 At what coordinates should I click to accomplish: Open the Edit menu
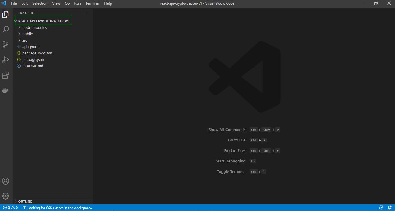[24, 3]
